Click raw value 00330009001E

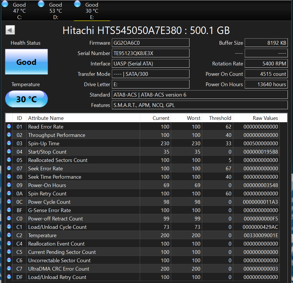pos(261,235)
